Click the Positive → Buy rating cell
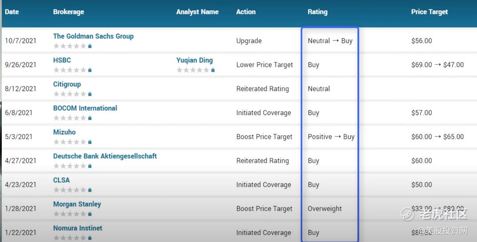The width and height of the screenshot is (477, 242). 331,137
